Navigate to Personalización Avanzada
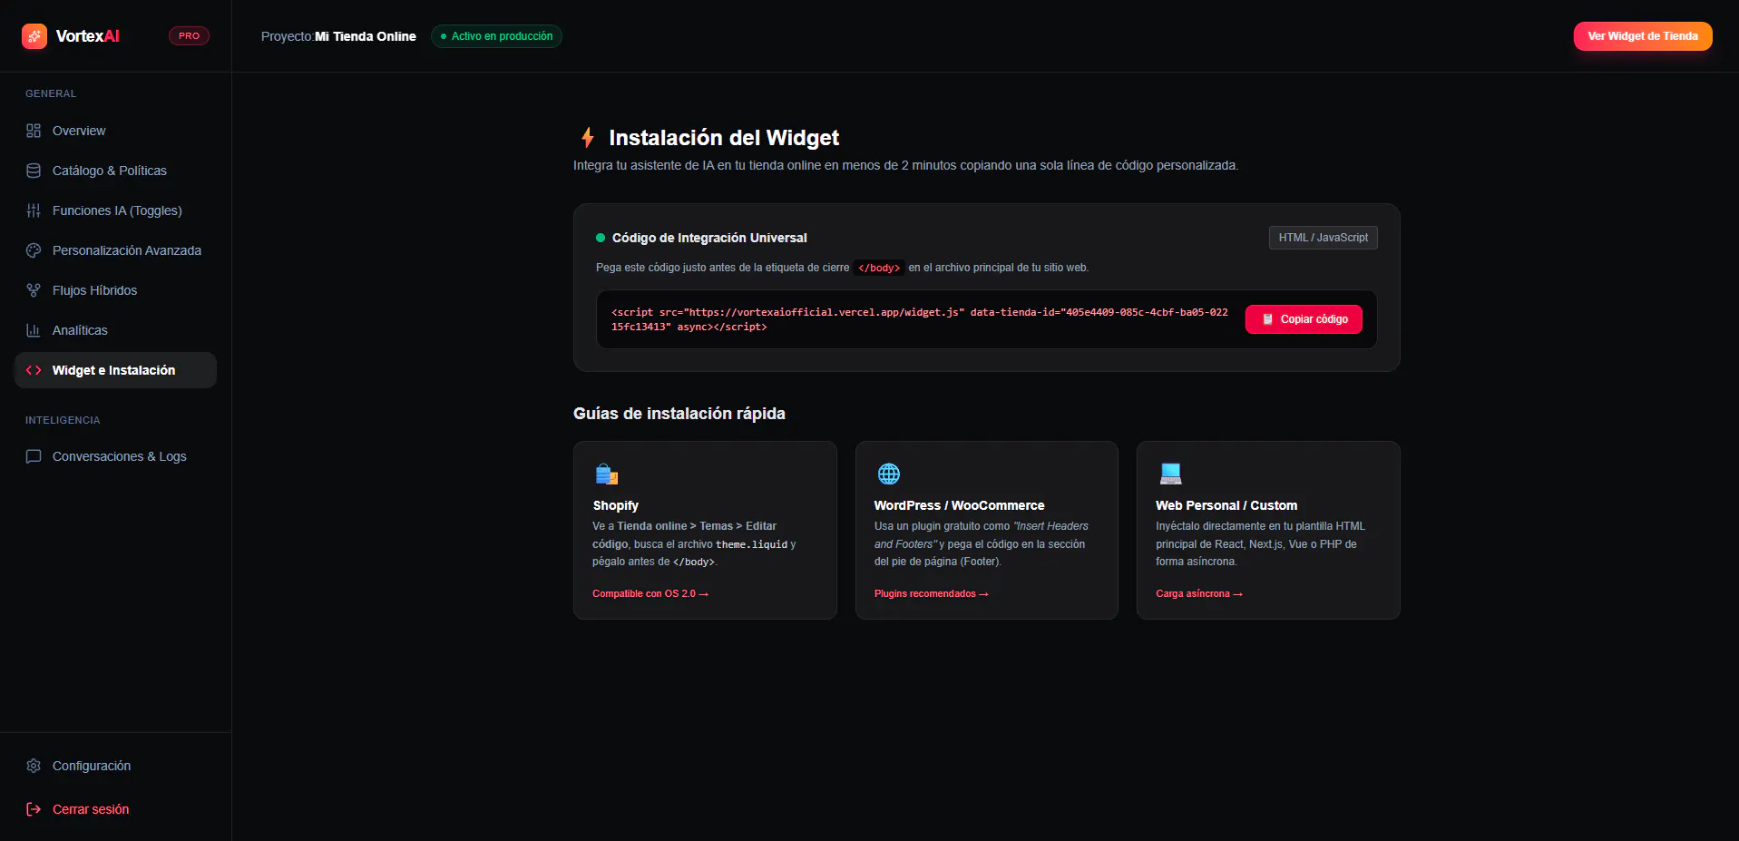 coord(115,250)
